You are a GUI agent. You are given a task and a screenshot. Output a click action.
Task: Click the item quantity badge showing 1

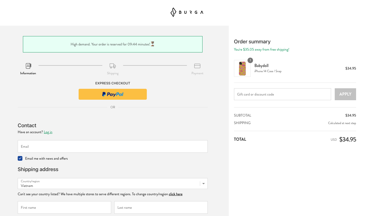click(250, 60)
